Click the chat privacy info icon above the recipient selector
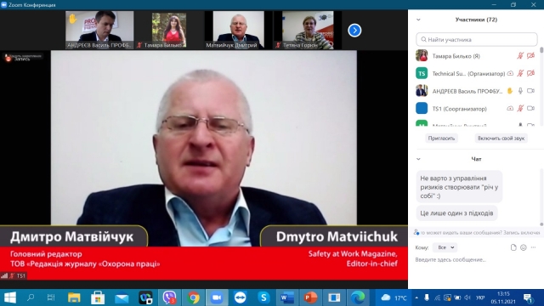Viewport: 544px width, 306px height. pos(416,232)
